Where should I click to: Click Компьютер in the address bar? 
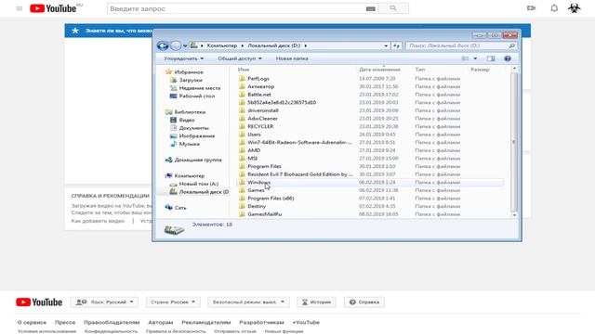tap(222, 45)
